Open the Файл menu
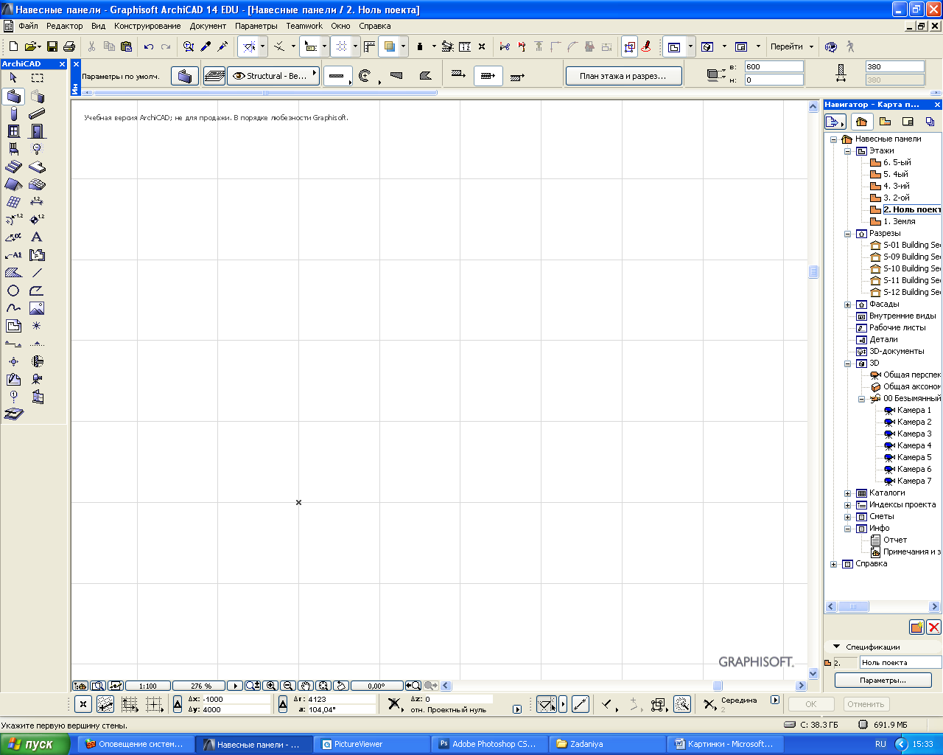Image resolution: width=943 pixels, height=755 pixels. pos(28,26)
